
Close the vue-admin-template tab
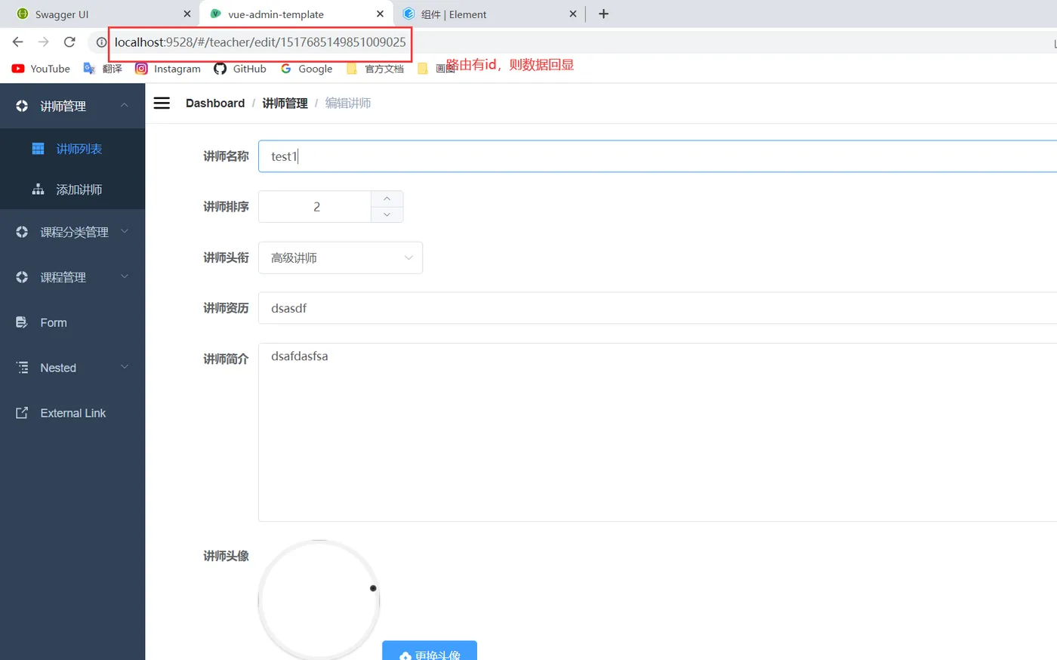coord(380,14)
